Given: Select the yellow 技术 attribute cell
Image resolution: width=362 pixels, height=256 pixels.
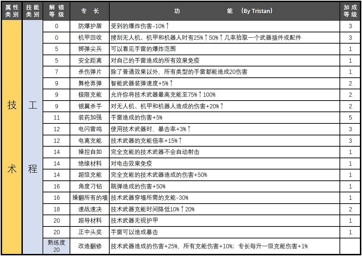Looking at the screenshot, I should tap(12, 137).
